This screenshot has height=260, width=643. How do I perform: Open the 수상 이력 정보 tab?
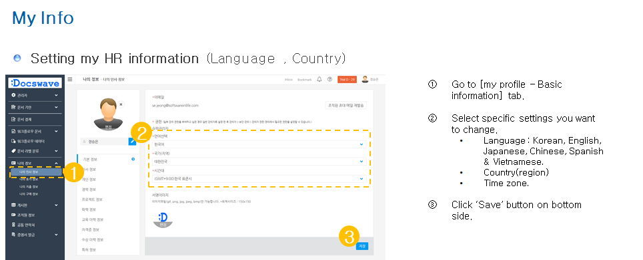tap(93, 239)
